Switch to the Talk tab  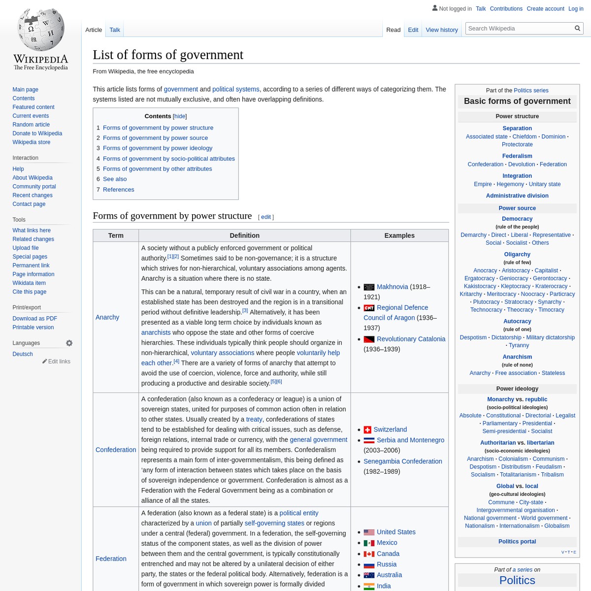[x=115, y=30]
